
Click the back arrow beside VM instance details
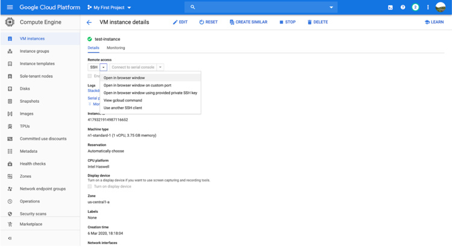tap(89, 22)
